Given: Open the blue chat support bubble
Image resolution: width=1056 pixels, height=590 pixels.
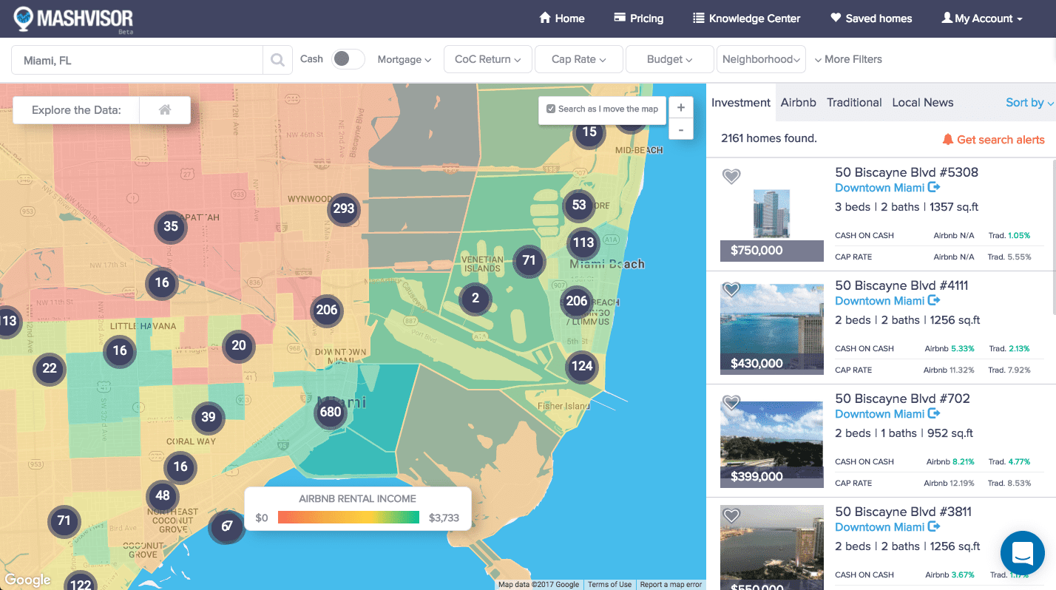Looking at the screenshot, I should [x=1022, y=553].
